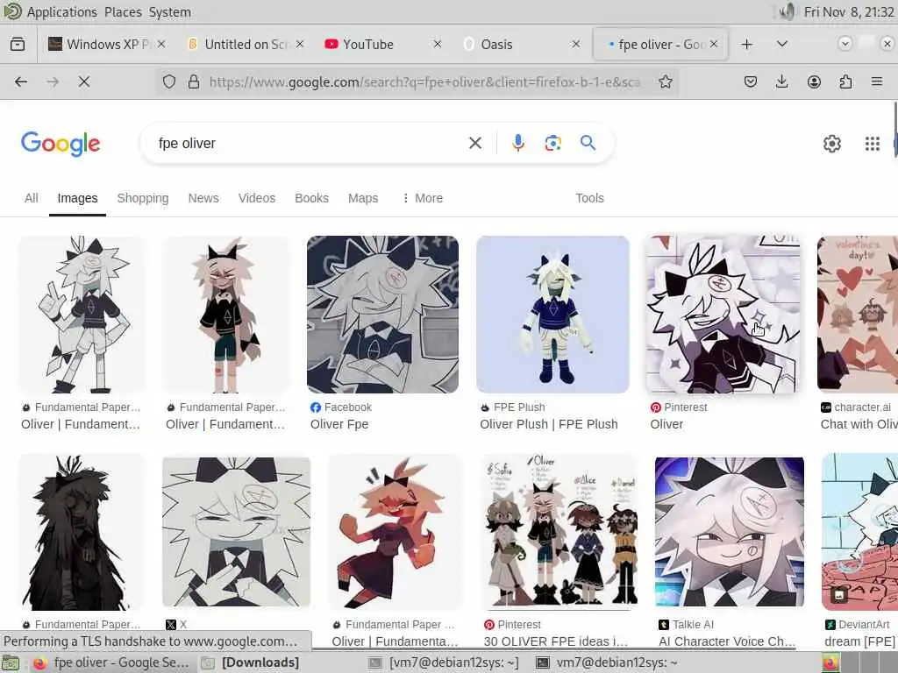Open the Firefox account icon
This screenshot has width=898, height=673.
point(814,81)
